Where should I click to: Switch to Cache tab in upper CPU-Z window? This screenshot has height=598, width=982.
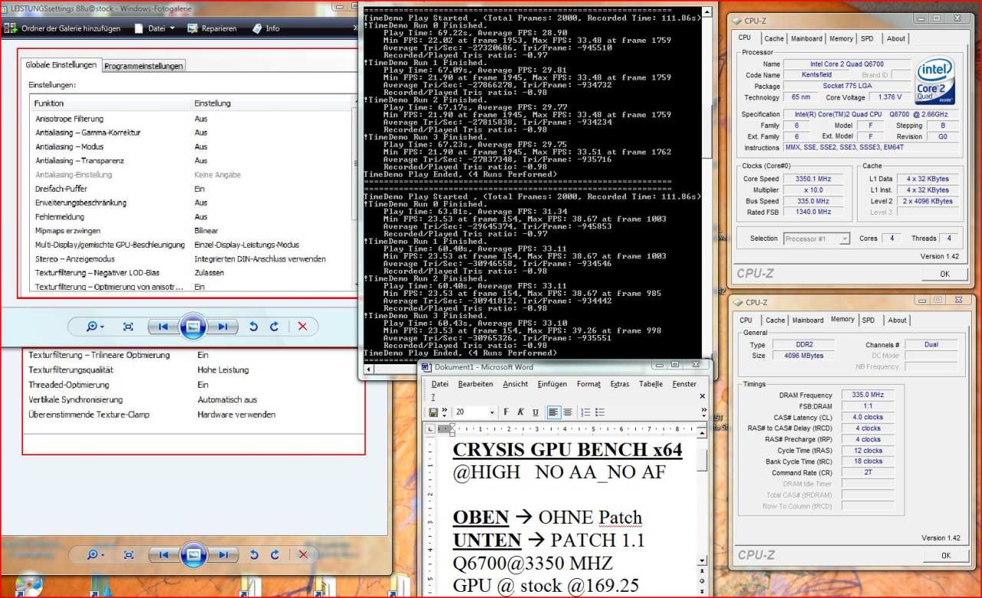point(774,38)
